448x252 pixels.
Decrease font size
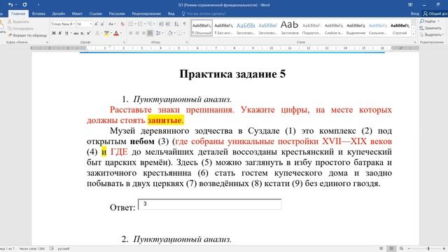point(102,24)
